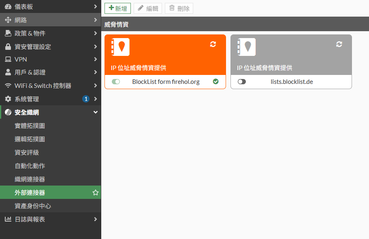Expand the 儀表板 menu arrow
This screenshot has width=369, height=239.
[x=95, y=6]
